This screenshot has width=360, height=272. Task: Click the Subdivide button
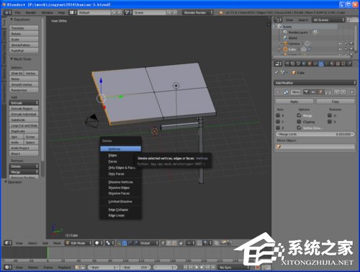24,120
